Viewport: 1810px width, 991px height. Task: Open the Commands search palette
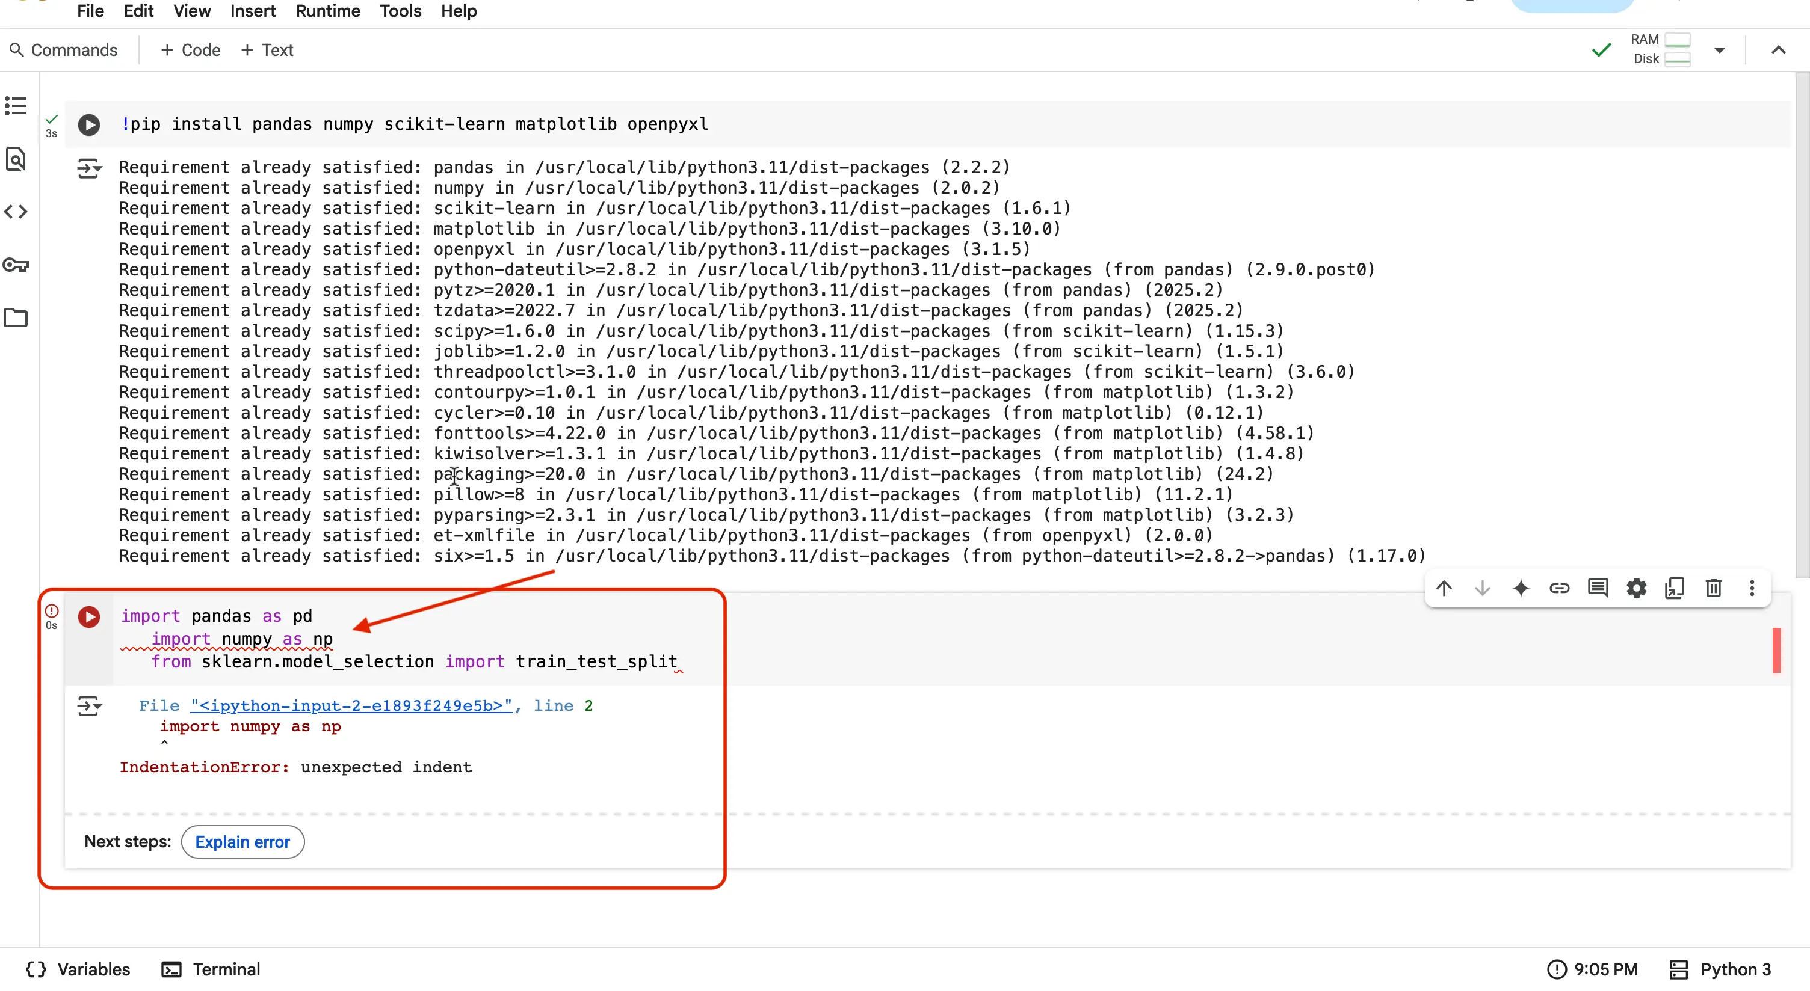click(64, 50)
